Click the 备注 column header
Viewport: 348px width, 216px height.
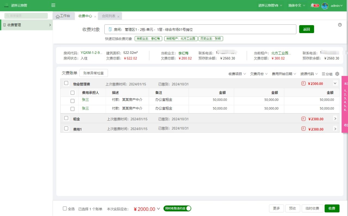(x=159, y=93)
